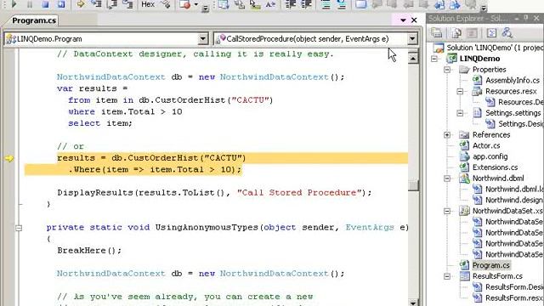Click the Display Object Member List icon

224,4
